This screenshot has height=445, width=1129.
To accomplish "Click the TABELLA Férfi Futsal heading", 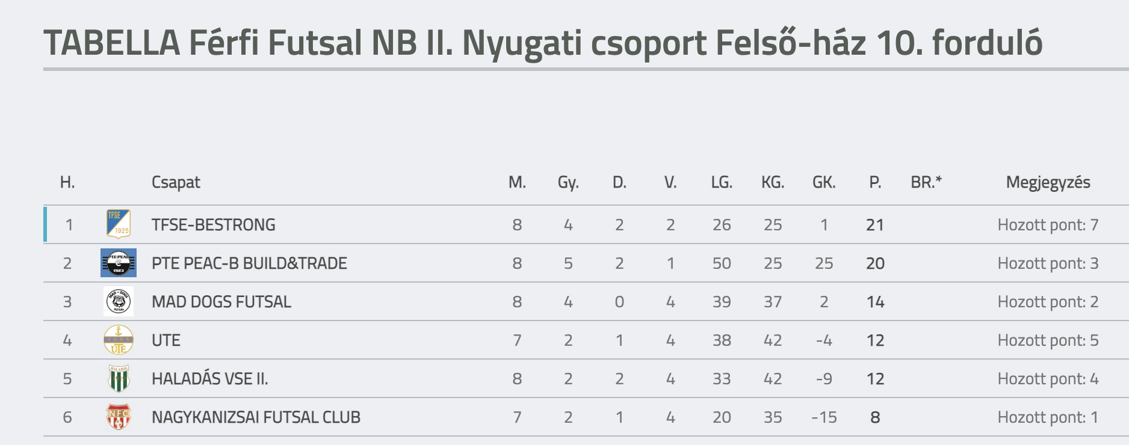I will pos(543,43).
